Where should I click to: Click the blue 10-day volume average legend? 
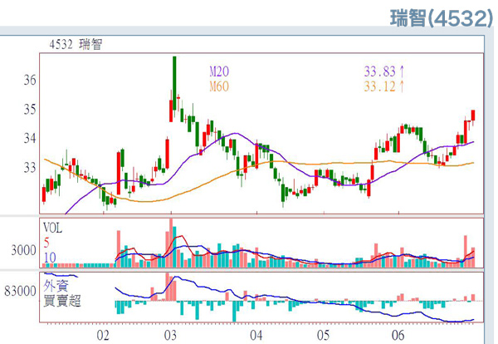49,257
